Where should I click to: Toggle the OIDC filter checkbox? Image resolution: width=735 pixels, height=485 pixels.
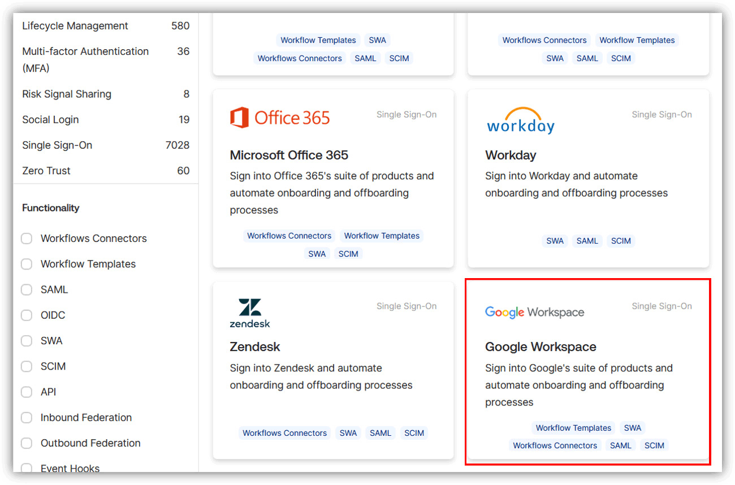(27, 315)
